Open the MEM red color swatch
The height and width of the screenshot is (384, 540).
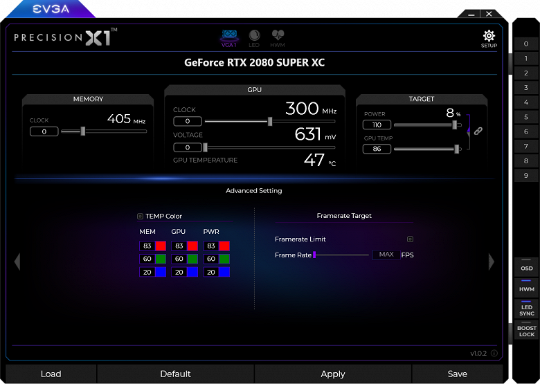[x=161, y=246]
